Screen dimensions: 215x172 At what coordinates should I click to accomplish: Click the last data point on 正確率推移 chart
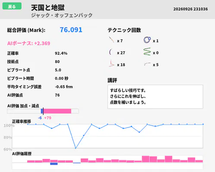203,124
